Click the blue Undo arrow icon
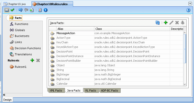This screenshot has height=103, width=194. pyautogui.click(x=20, y=10)
